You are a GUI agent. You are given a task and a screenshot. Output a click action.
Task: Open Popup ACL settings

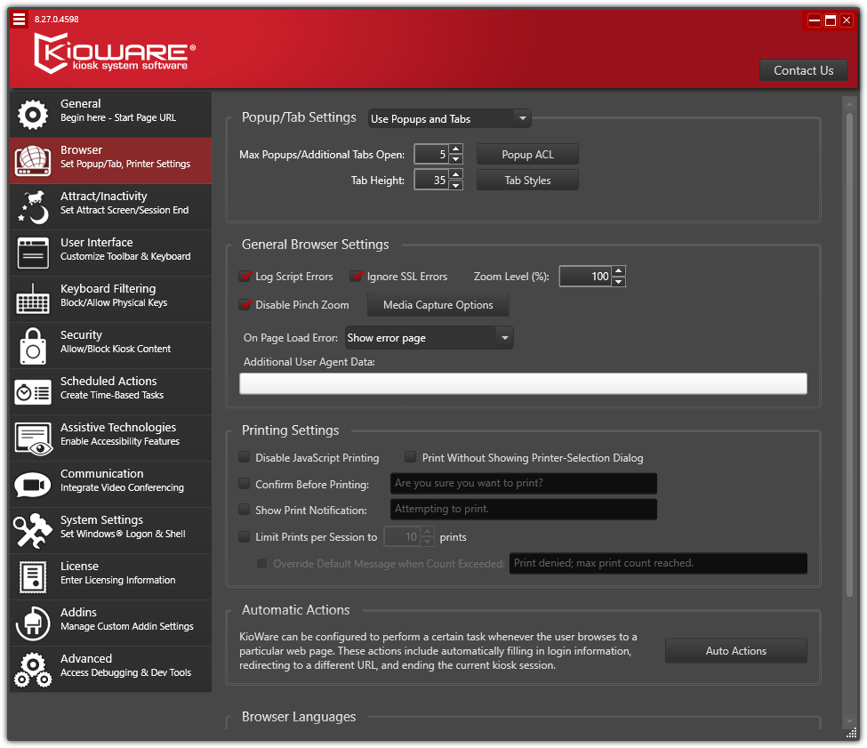pos(527,154)
